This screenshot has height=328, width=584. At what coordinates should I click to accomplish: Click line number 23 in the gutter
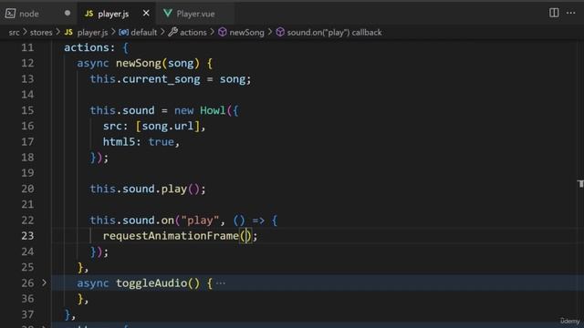tap(27, 236)
